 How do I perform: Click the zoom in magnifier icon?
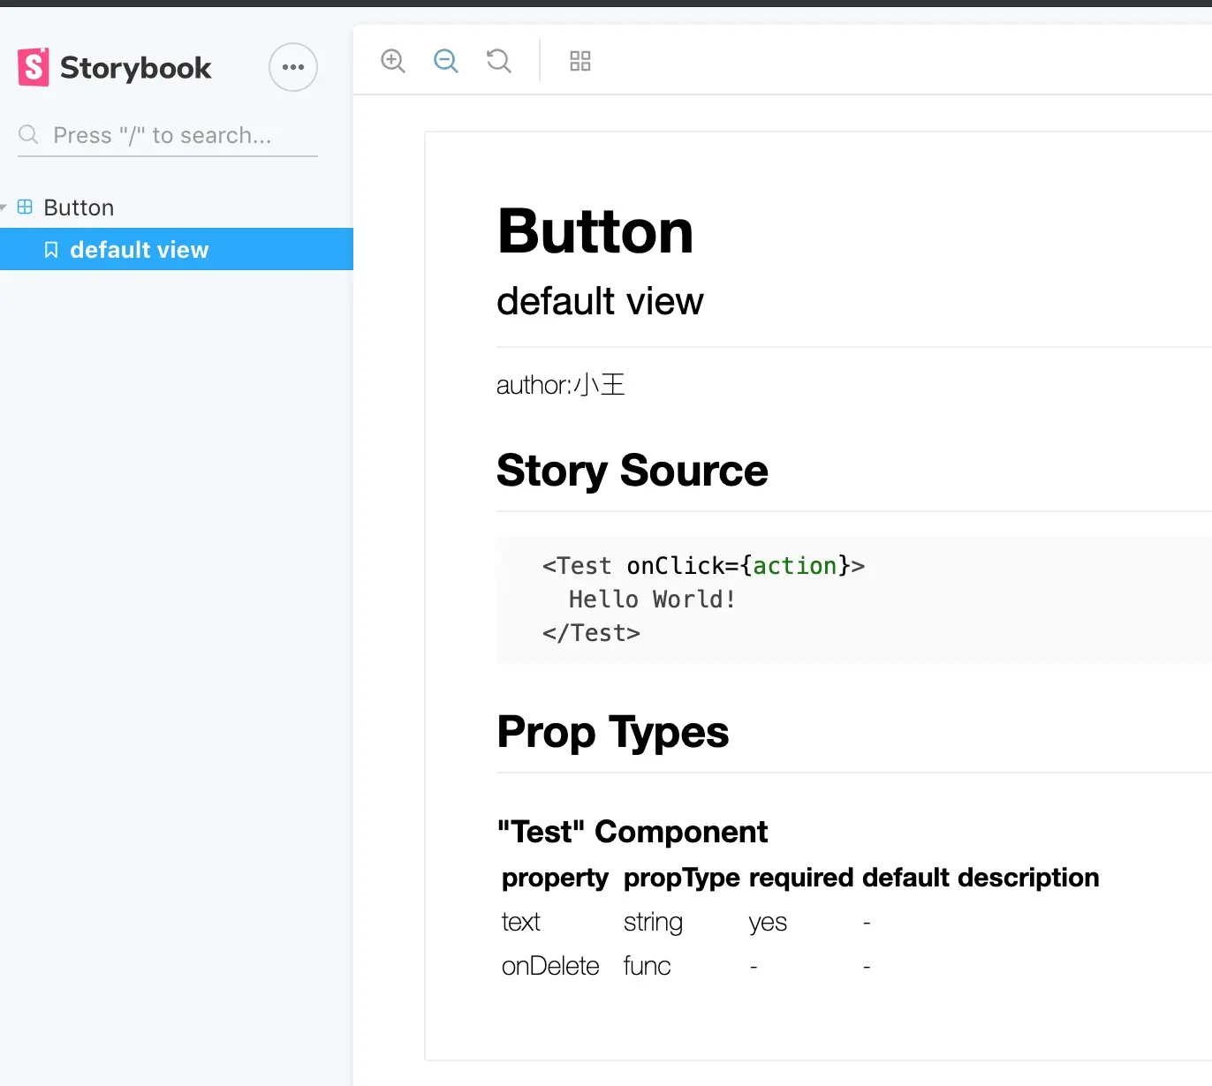tap(393, 61)
